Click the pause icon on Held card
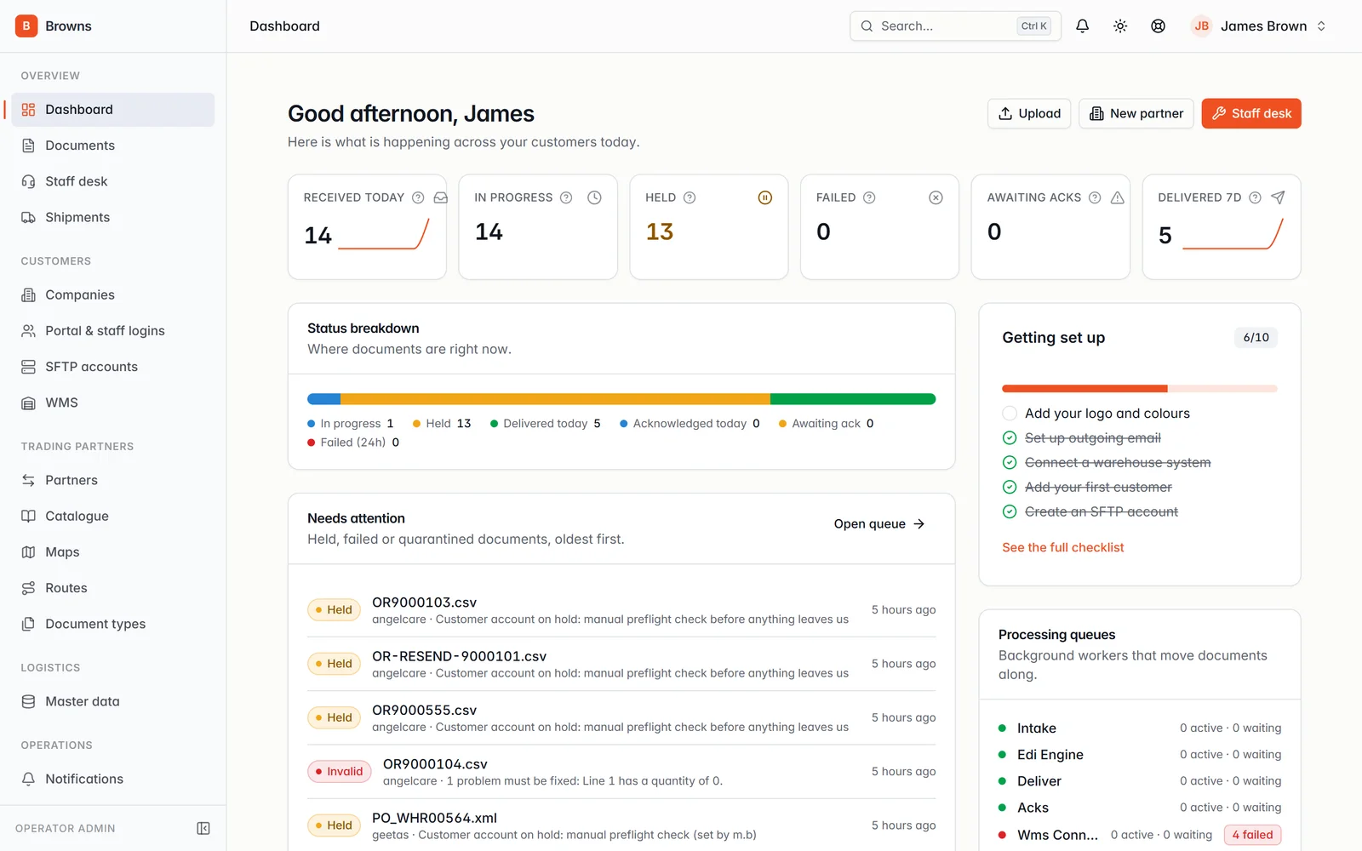 [765, 197]
